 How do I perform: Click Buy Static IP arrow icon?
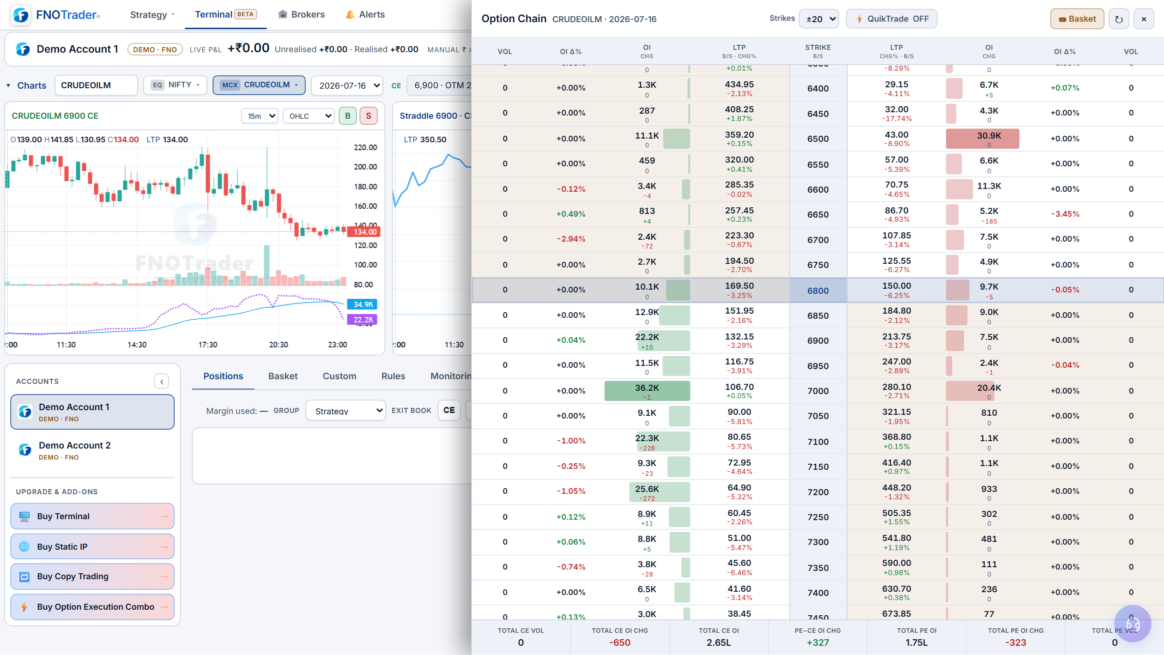[x=164, y=547]
